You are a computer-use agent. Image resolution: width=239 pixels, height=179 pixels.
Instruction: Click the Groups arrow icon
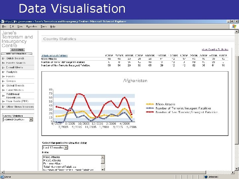(3, 81)
